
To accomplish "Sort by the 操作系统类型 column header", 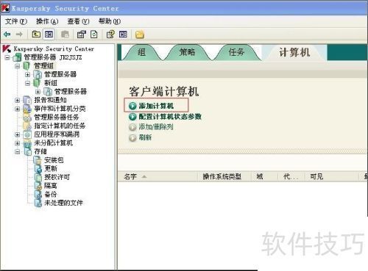I will pyautogui.click(x=224, y=176).
